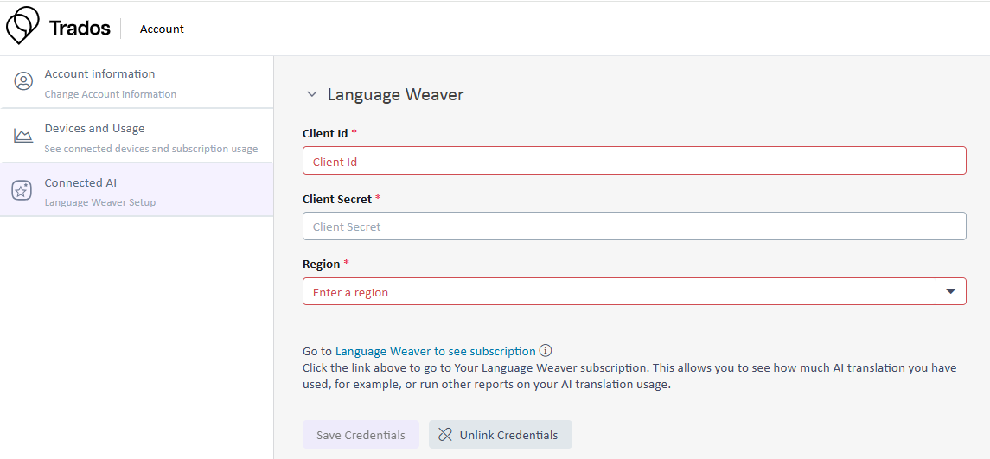Click the Trados wordmark text
The image size is (990, 459).
tap(80, 29)
